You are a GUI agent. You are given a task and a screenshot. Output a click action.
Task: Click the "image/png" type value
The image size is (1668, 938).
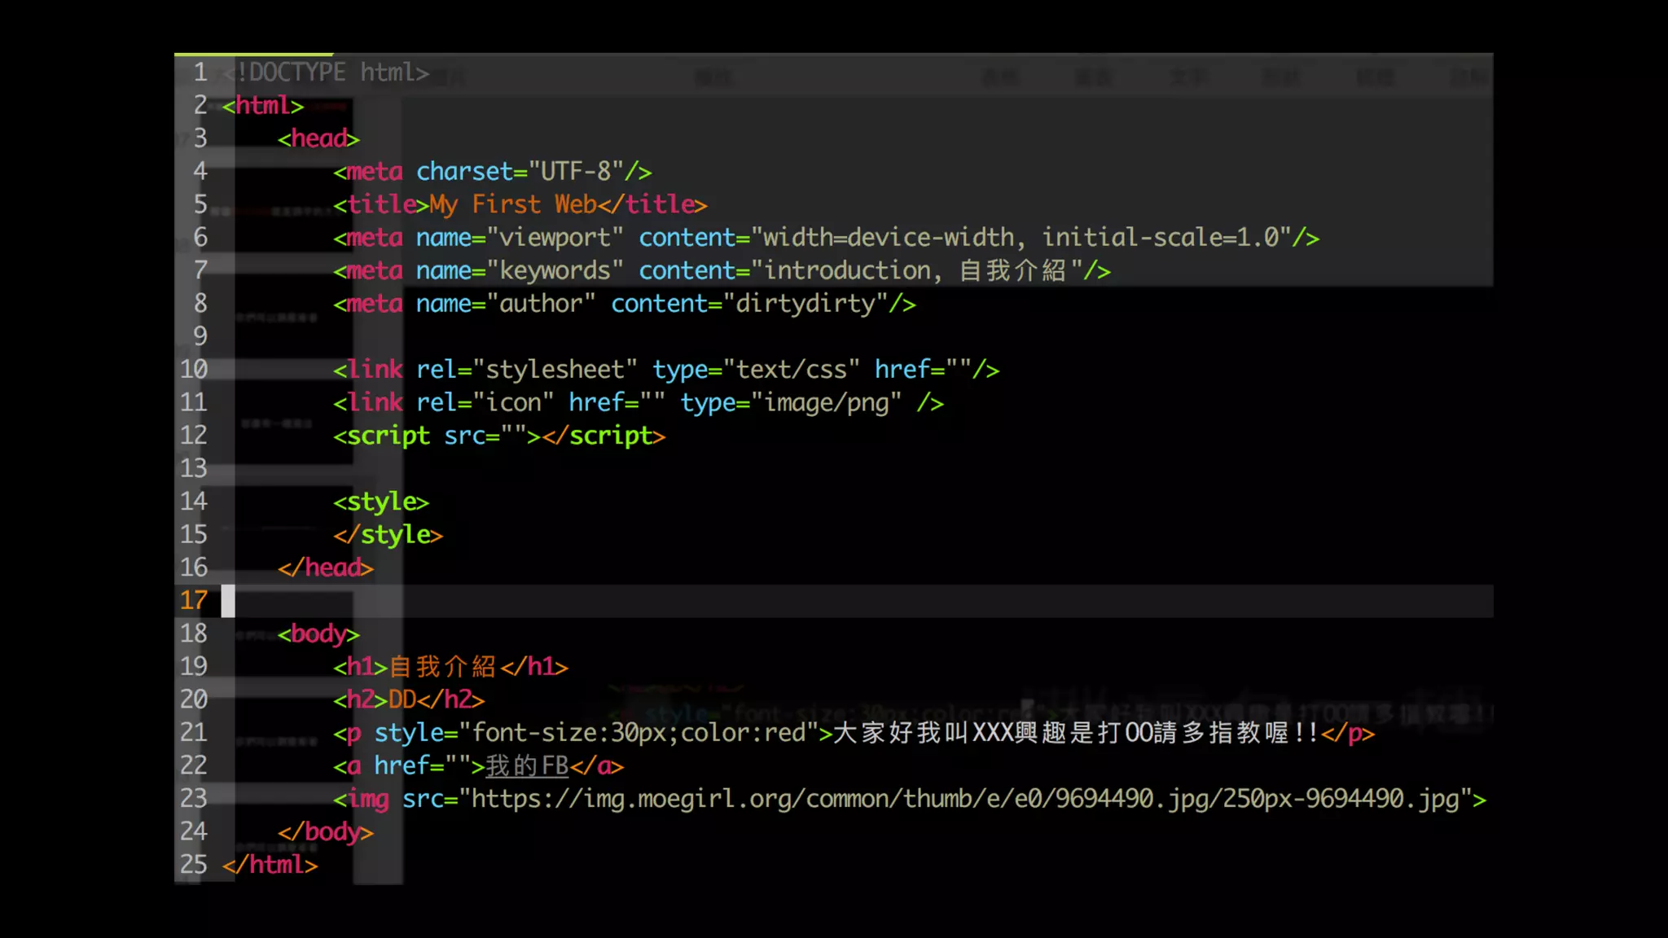(826, 403)
